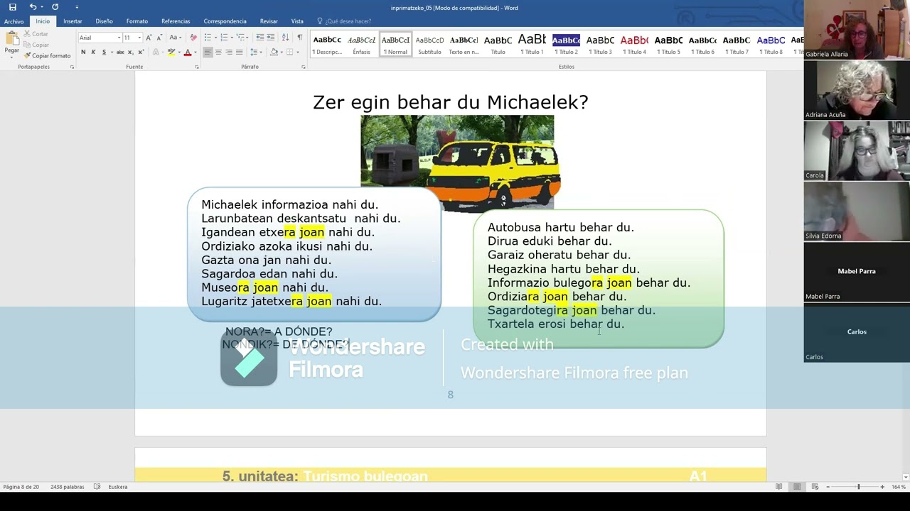The width and height of the screenshot is (910, 511).
Task: Apply the Título 2 style
Action: coord(566,44)
